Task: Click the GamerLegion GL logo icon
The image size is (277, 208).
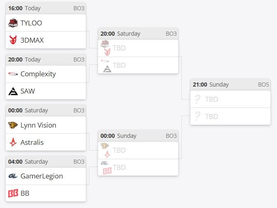Action: coord(13,176)
